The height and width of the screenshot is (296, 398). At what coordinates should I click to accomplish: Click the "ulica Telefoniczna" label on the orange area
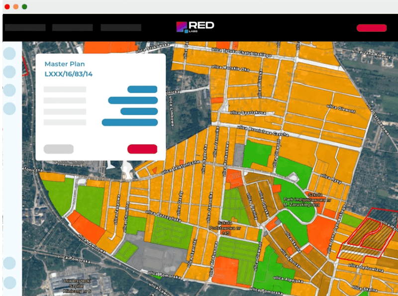pyautogui.click(x=180, y=167)
